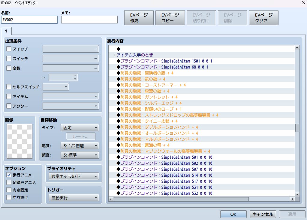Viewport: 307px width, 220px height.
Task: Click the horizontal scrollbar thumb
Action: tap(181, 199)
